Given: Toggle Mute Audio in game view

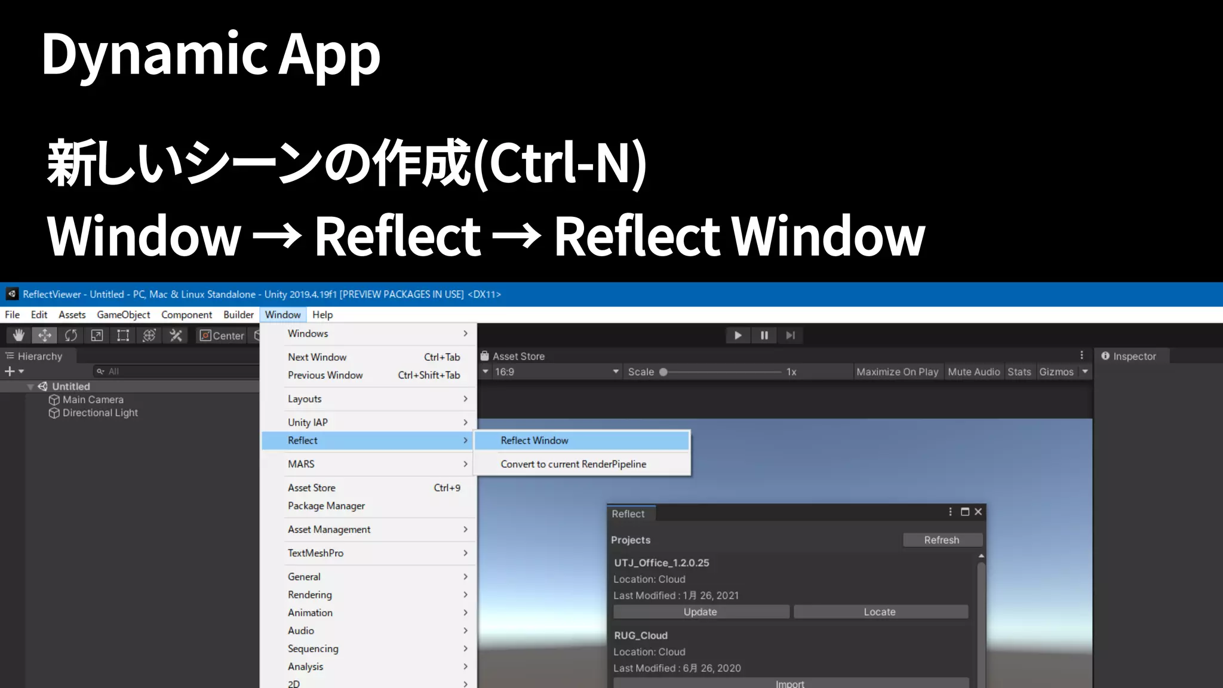Looking at the screenshot, I should point(973,371).
